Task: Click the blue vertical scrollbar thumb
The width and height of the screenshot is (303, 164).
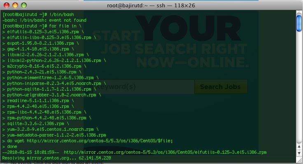Action: pos(299,23)
